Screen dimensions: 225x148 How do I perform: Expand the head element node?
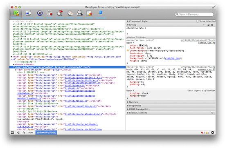(14, 64)
